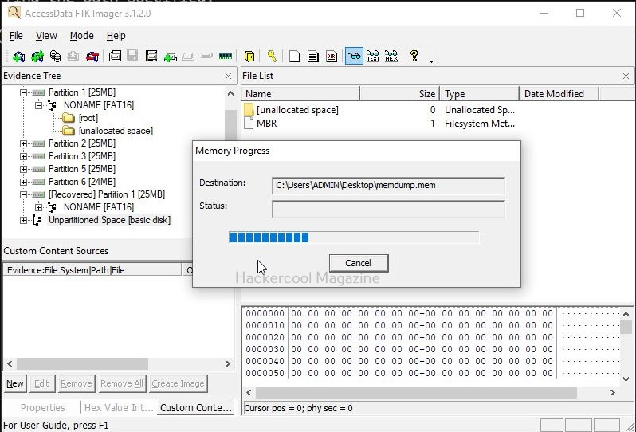Expand the Partition 2 [25MB] tree node
This screenshot has width=636, height=432.
(24, 143)
